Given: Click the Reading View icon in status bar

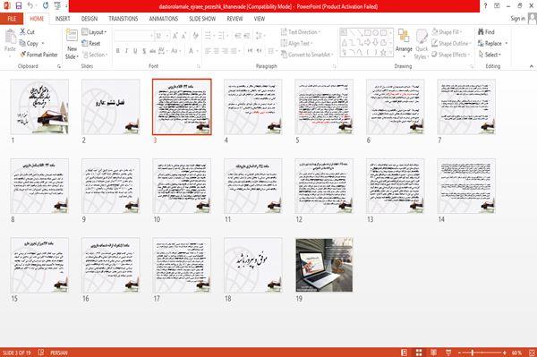Looking at the screenshot, I should [x=433, y=353].
